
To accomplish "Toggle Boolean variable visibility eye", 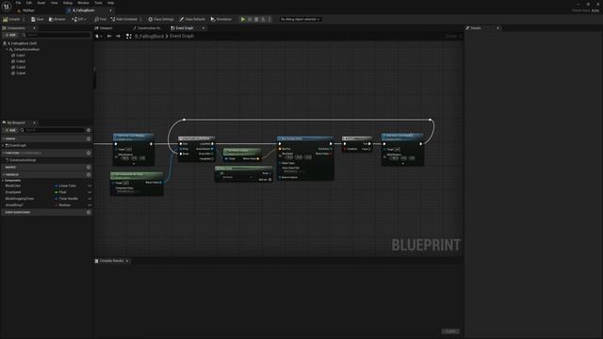I will pos(90,205).
